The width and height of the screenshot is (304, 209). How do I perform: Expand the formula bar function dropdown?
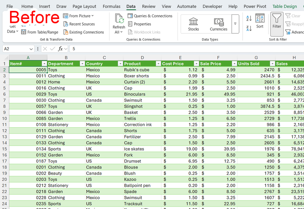pos(66,49)
